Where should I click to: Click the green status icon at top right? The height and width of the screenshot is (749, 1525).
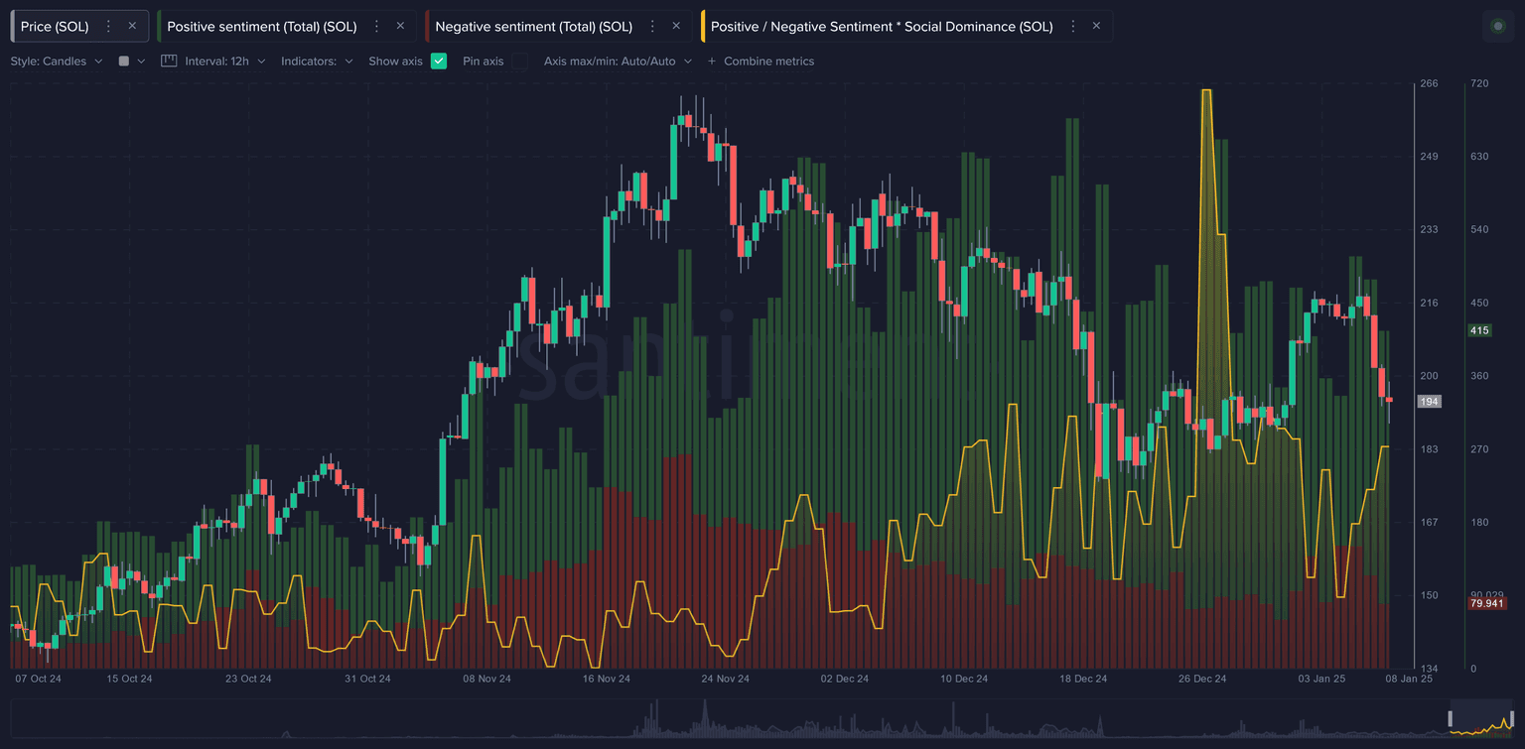coord(1497,27)
